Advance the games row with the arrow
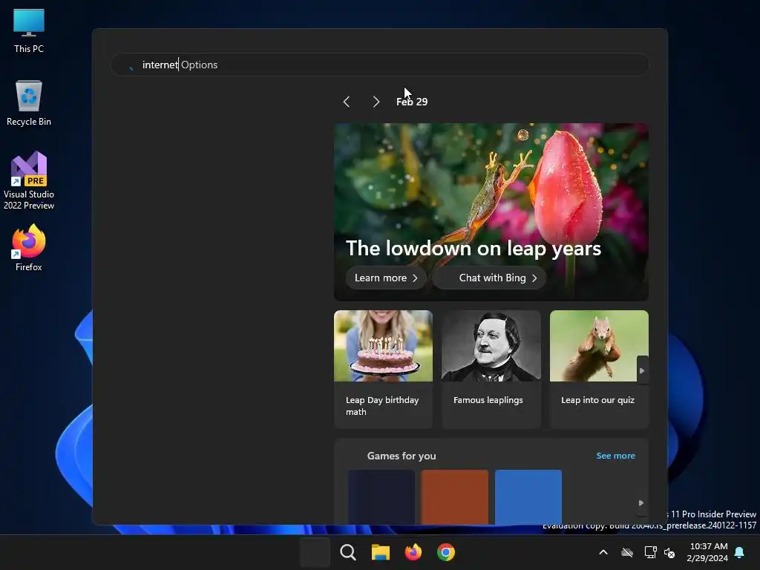The height and width of the screenshot is (570, 760). (x=641, y=503)
